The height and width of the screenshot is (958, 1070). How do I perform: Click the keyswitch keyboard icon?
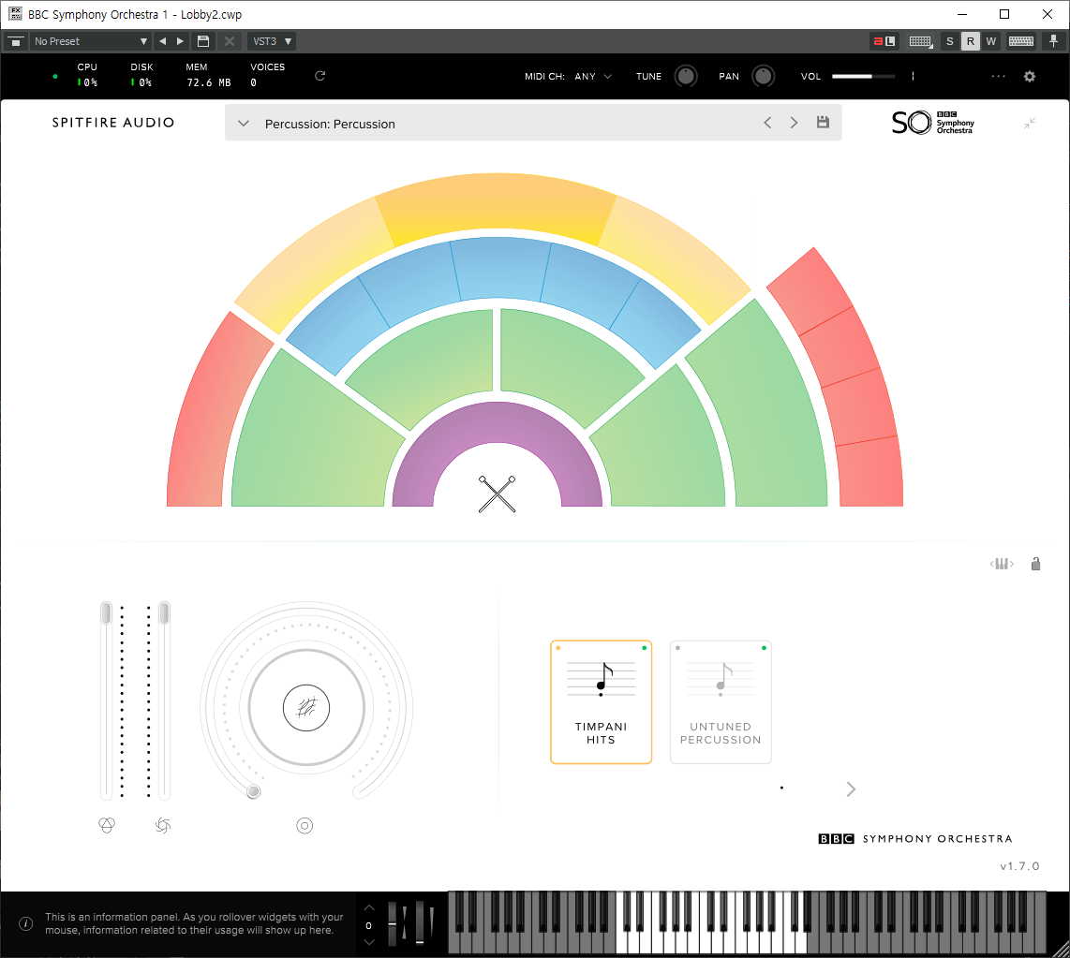[x=1002, y=564]
